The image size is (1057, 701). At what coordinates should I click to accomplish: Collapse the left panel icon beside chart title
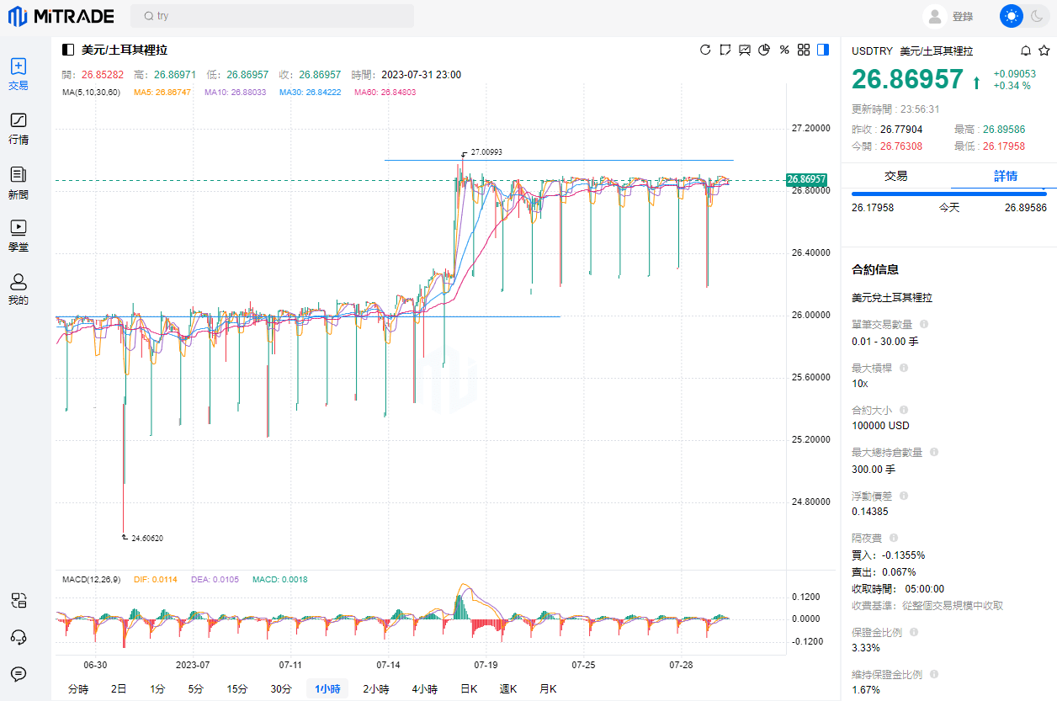[x=68, y=50]
